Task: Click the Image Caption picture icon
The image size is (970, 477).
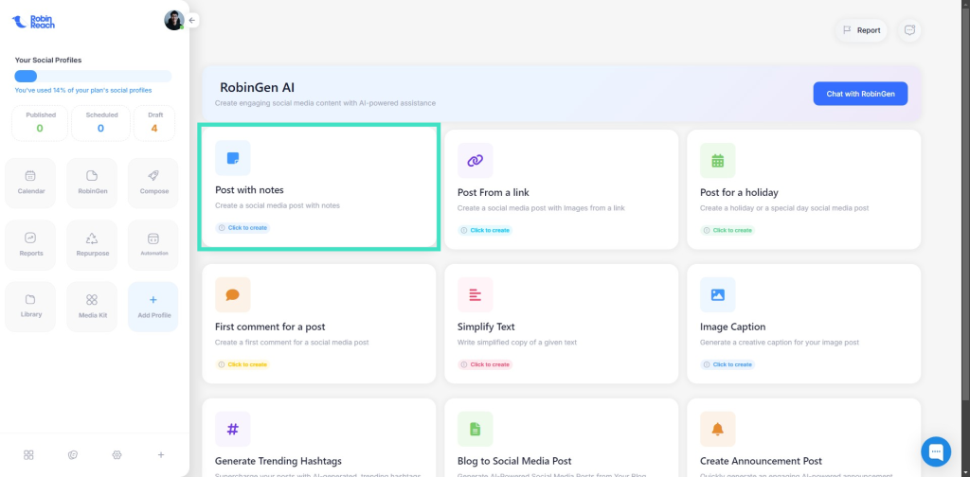Action: (718, 294)
